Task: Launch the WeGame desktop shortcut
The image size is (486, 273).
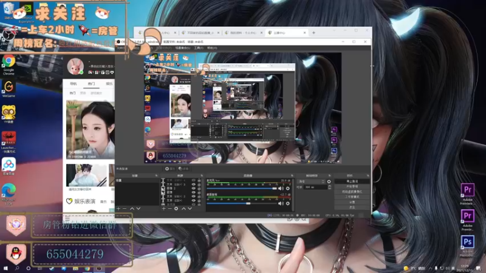Action: coord(9,89)
